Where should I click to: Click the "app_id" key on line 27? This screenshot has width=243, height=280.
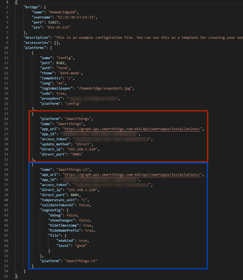coord(48,134)
